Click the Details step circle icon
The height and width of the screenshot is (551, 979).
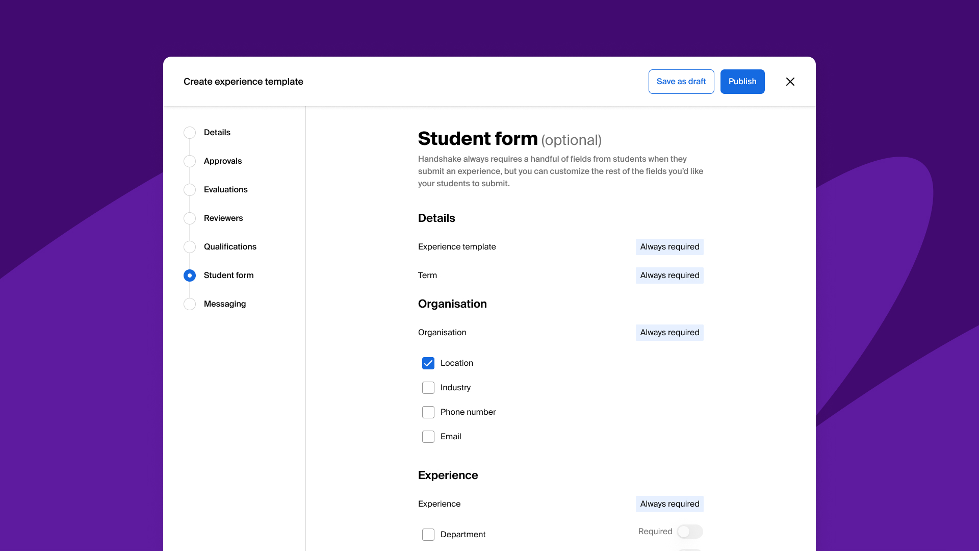click(x=190, y=133)
